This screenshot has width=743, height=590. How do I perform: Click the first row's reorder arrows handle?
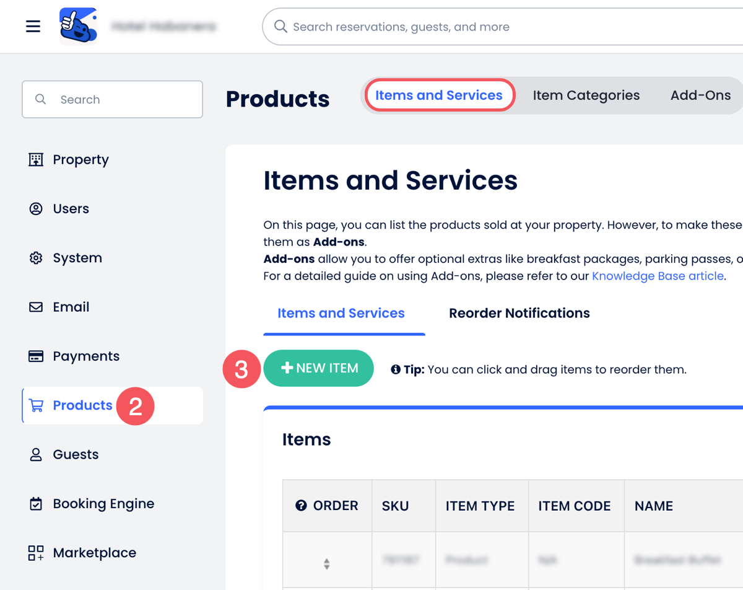click(326, 564)
